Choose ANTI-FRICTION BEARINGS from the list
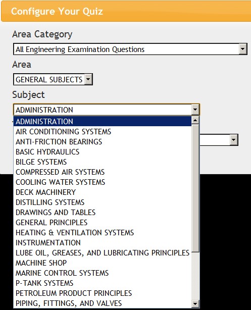Screen dimensions: 251x310 (x=102, y=141)
